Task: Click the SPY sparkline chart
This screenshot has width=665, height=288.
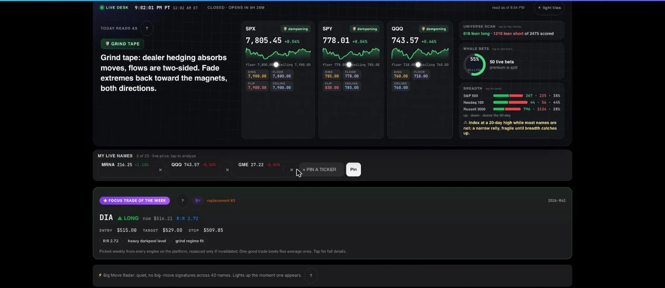Action: pos(351,53)
